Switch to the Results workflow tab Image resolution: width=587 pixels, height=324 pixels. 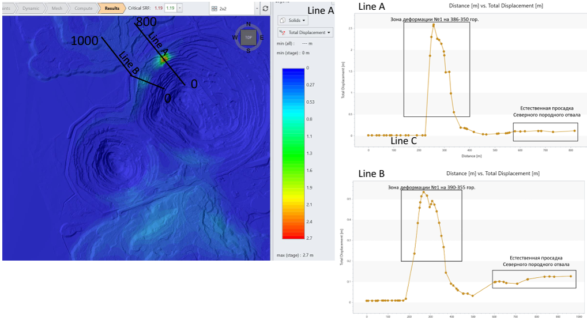(111, 9)
